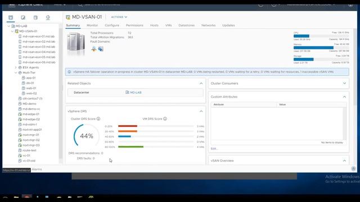Open the MD-LAB datacenter link
The width and height of the screenshot is (360, 202).
tap(136, 93)
